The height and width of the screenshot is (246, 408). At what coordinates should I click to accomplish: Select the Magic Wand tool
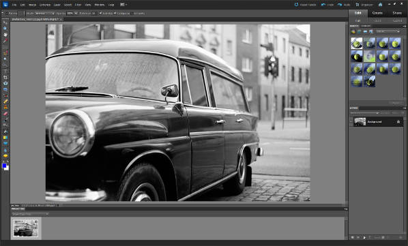click(x=5, y=59)
